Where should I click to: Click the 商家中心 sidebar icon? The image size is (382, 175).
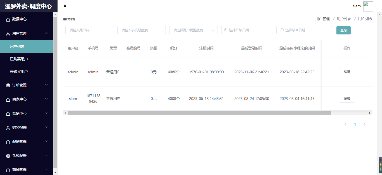8,99
